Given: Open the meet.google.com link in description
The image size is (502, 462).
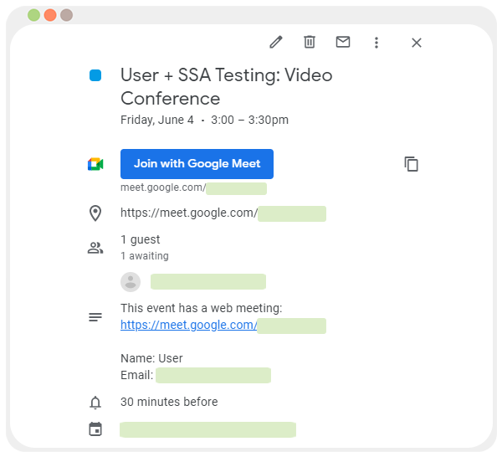Looking at the screenshot, I should click(x=188, y=325).
